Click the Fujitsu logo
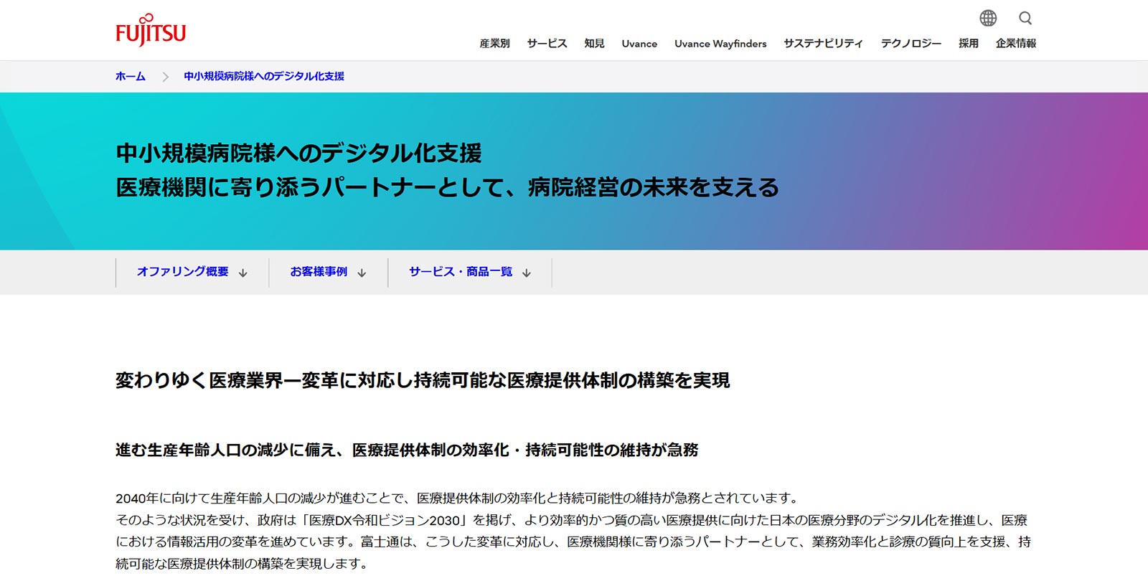This screenshot has height=586, width=1148. pyautogui.click(x=151, y=30)
